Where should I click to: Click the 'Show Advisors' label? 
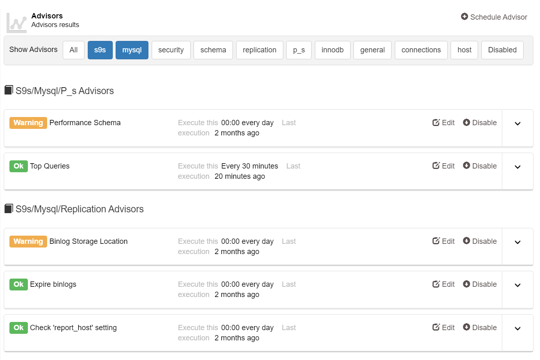[34, 49]
